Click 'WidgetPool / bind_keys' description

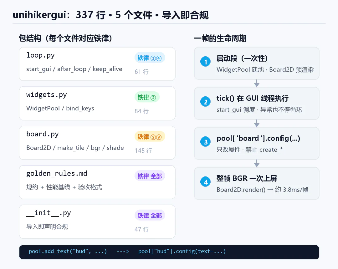pyautogui.click(x=60, y=108)
